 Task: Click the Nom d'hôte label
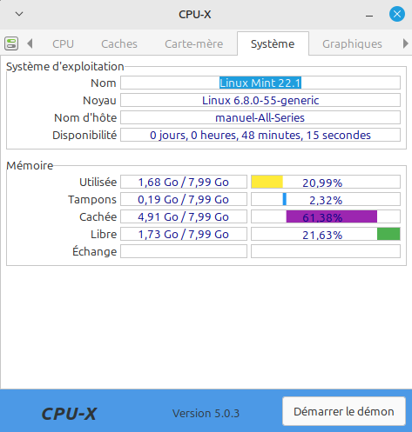[85, 118]
